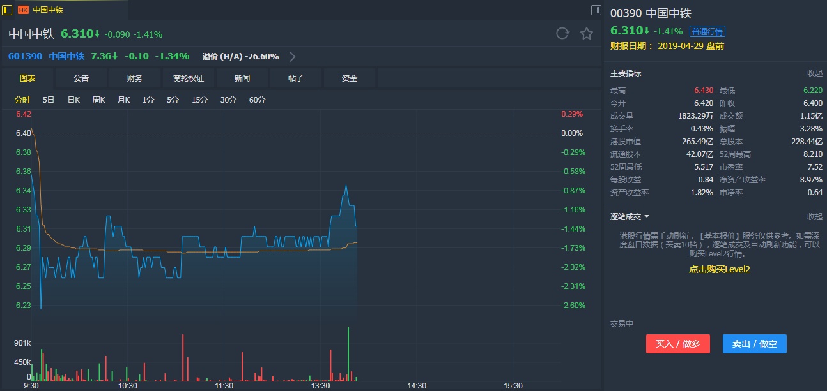Select the 30分 chart period
This screenshot has width=827, height=391.
click(228, 100)
